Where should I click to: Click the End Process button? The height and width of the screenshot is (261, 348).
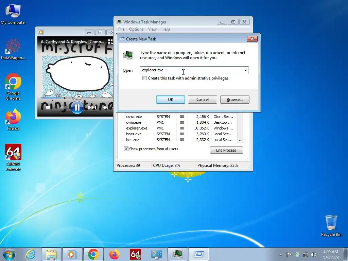tap(226, 150)
